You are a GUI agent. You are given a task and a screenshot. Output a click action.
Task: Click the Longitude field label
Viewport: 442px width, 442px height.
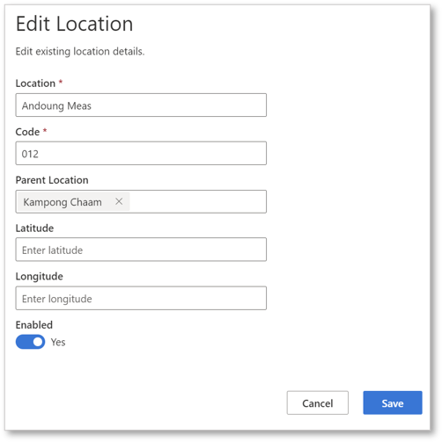pos(40,277)
